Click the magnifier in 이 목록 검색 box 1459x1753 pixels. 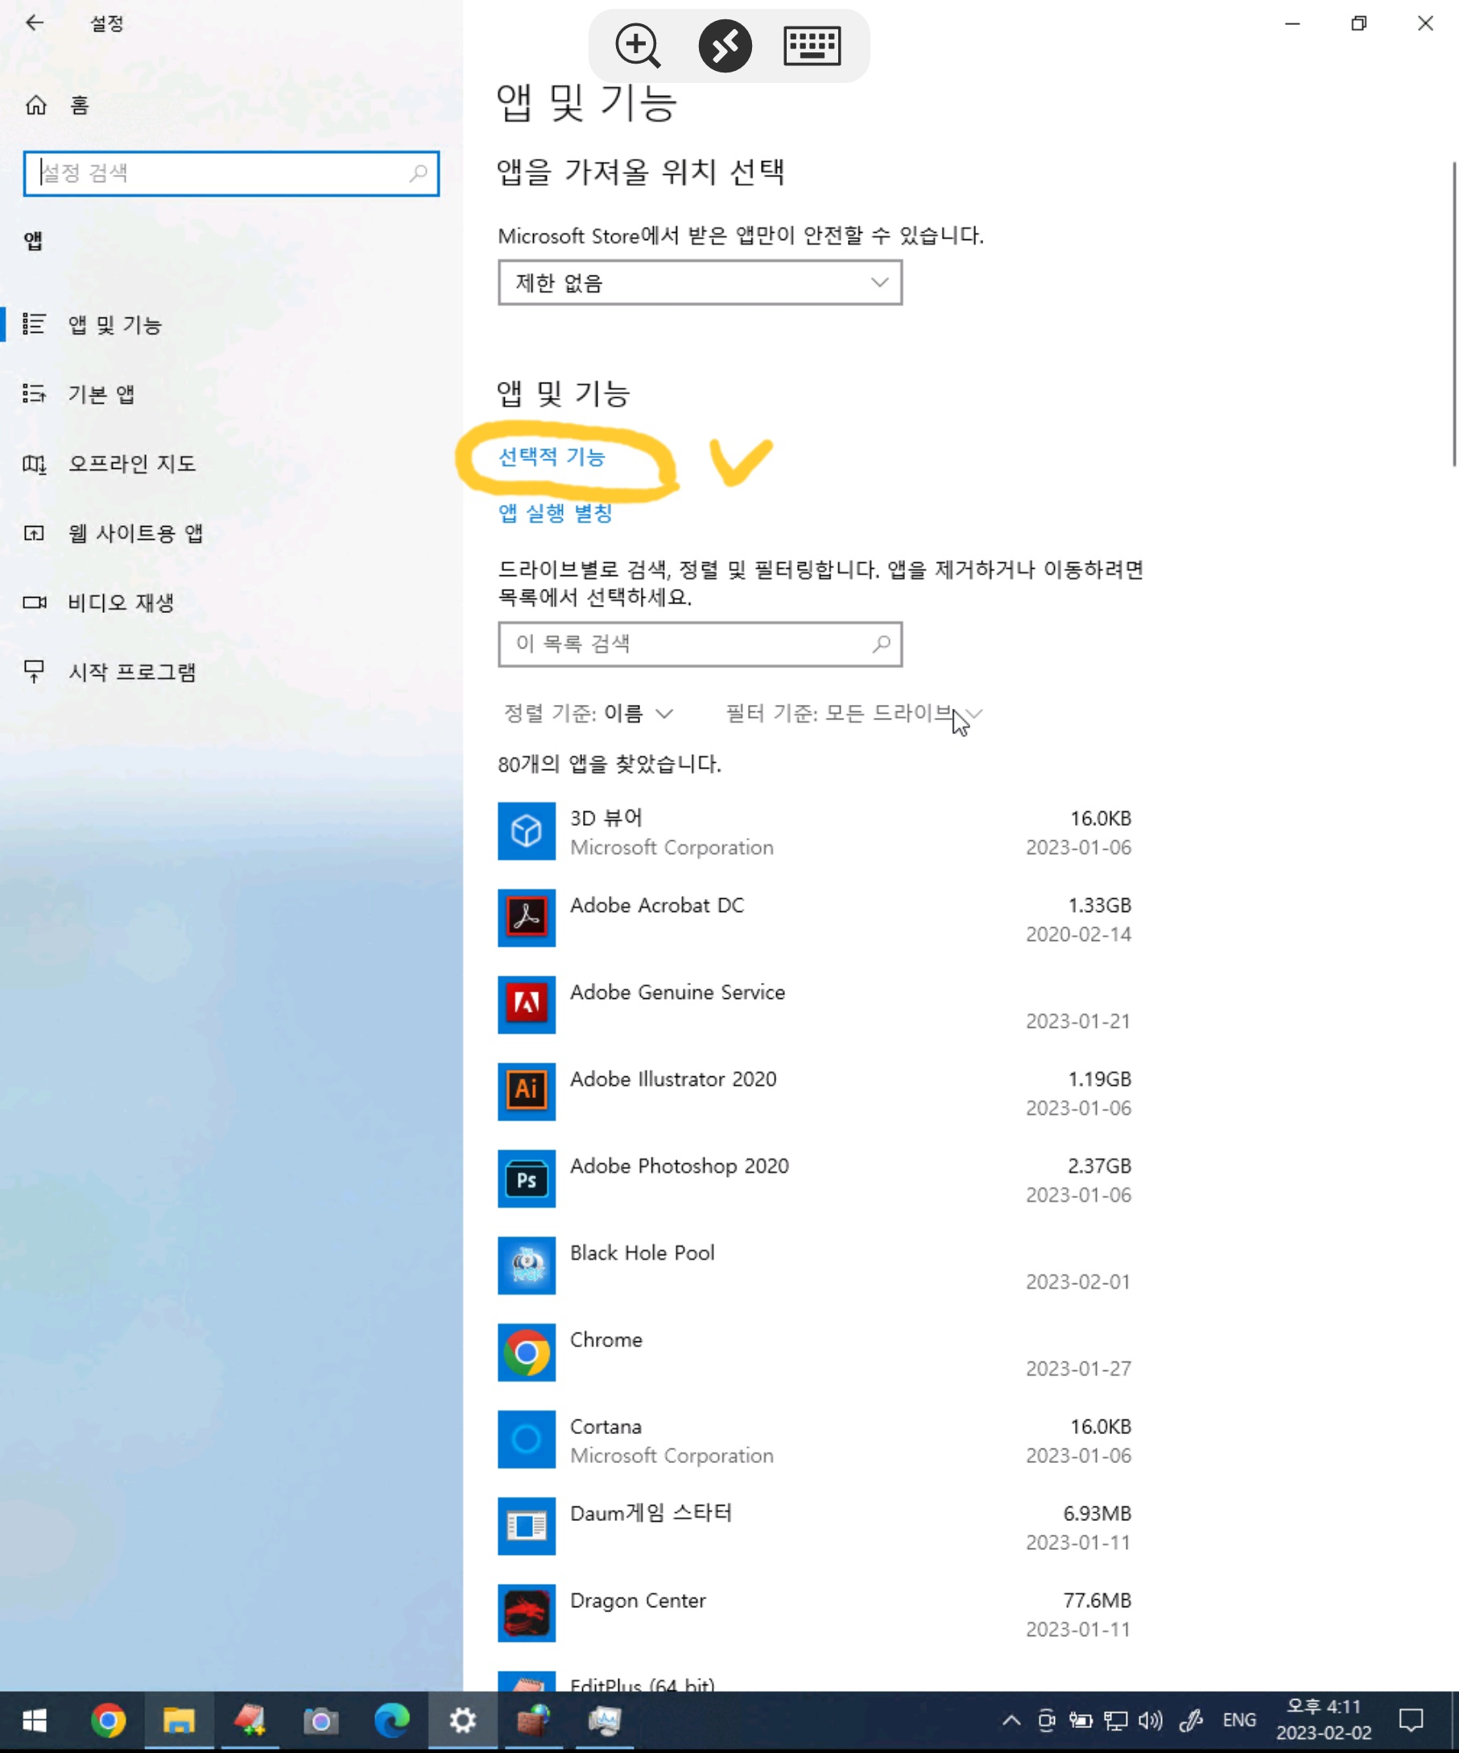coord(881,644)
